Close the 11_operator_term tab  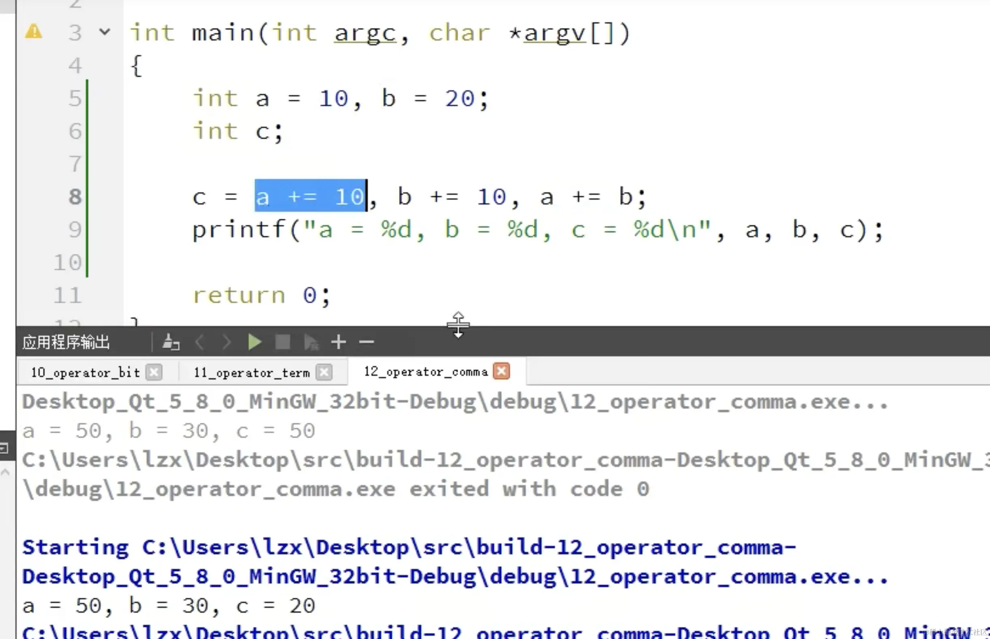click(x=324, y=372)
